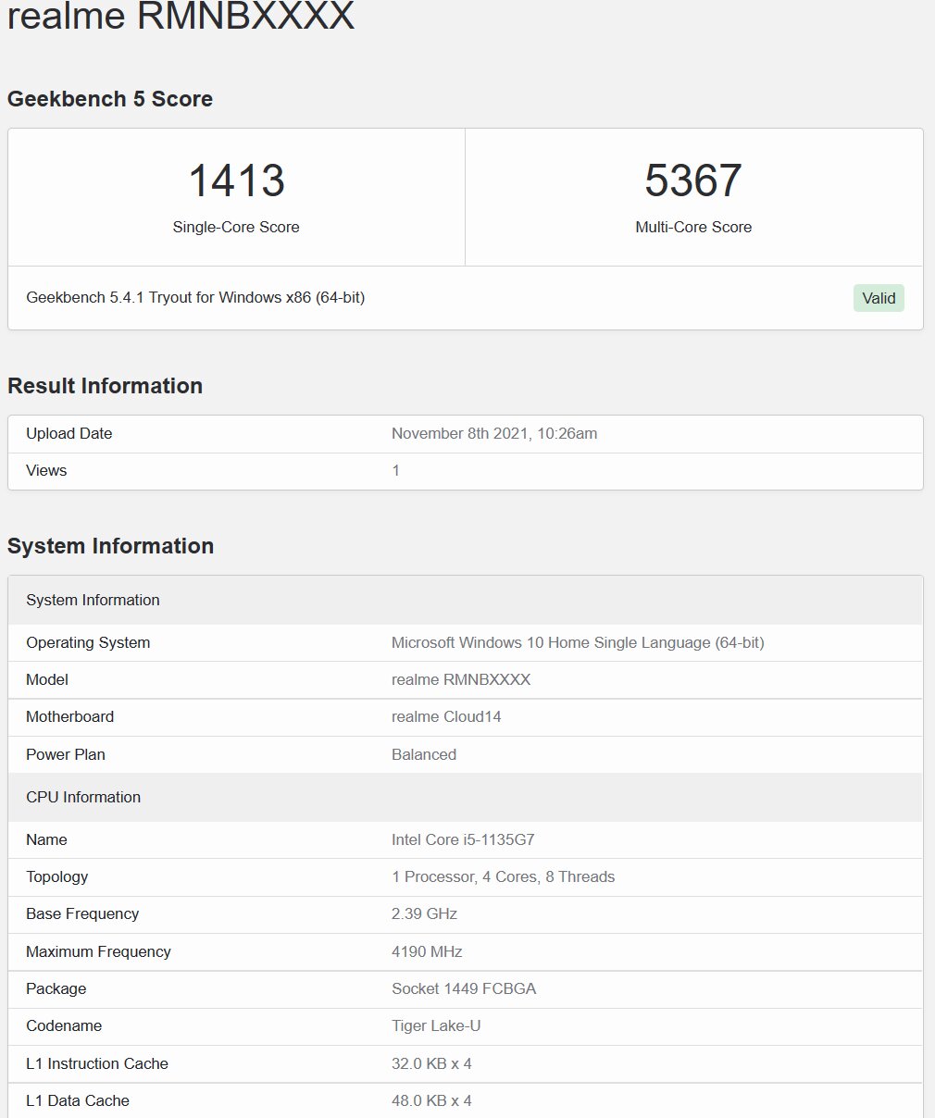Click the Result Information heading

(105, 386)
